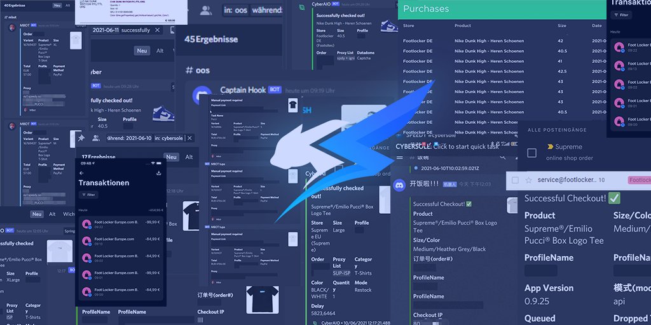This screenshot has height=325, width=651.
Task: Open the 09:22 Foot Locker transaction on phone
Action: 121,224
